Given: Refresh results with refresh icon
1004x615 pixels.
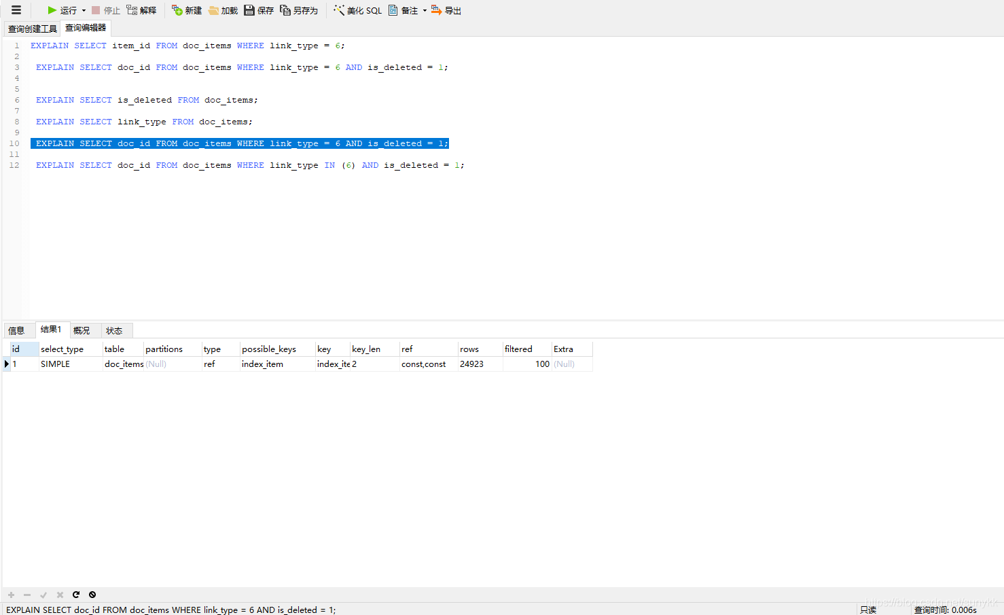Looking at the screenshot, I should [x=76, y=595].
